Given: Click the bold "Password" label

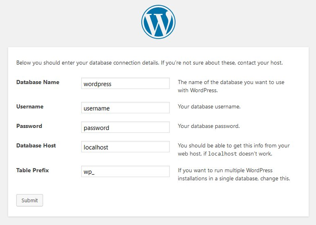Looking at the screenshot, I should tap(29, 126).
